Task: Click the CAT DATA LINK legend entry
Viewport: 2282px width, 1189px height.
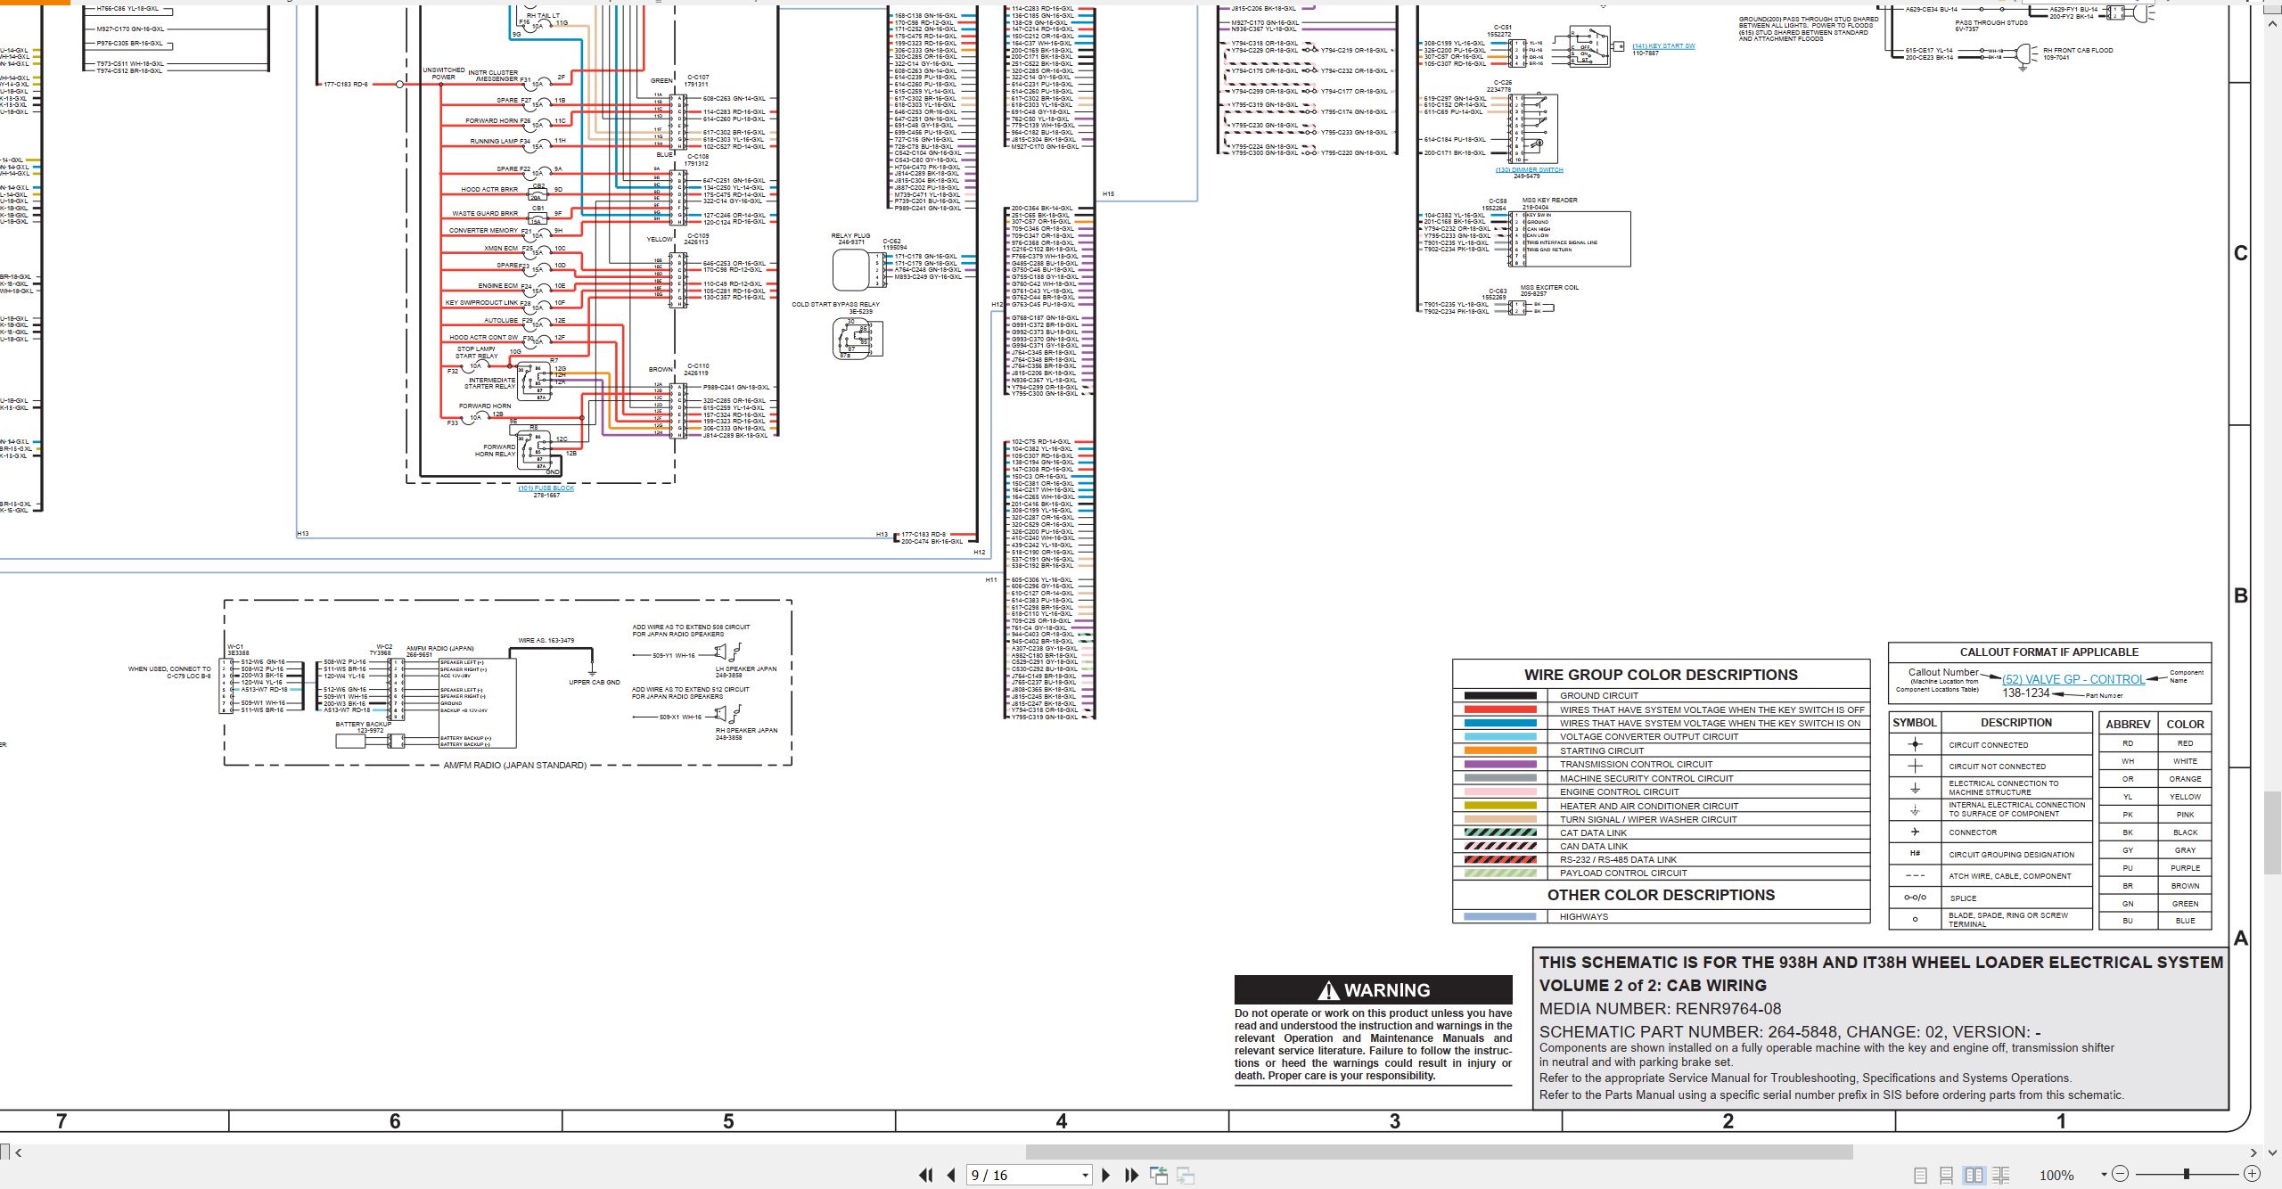Action: [x=1593, y=833]
